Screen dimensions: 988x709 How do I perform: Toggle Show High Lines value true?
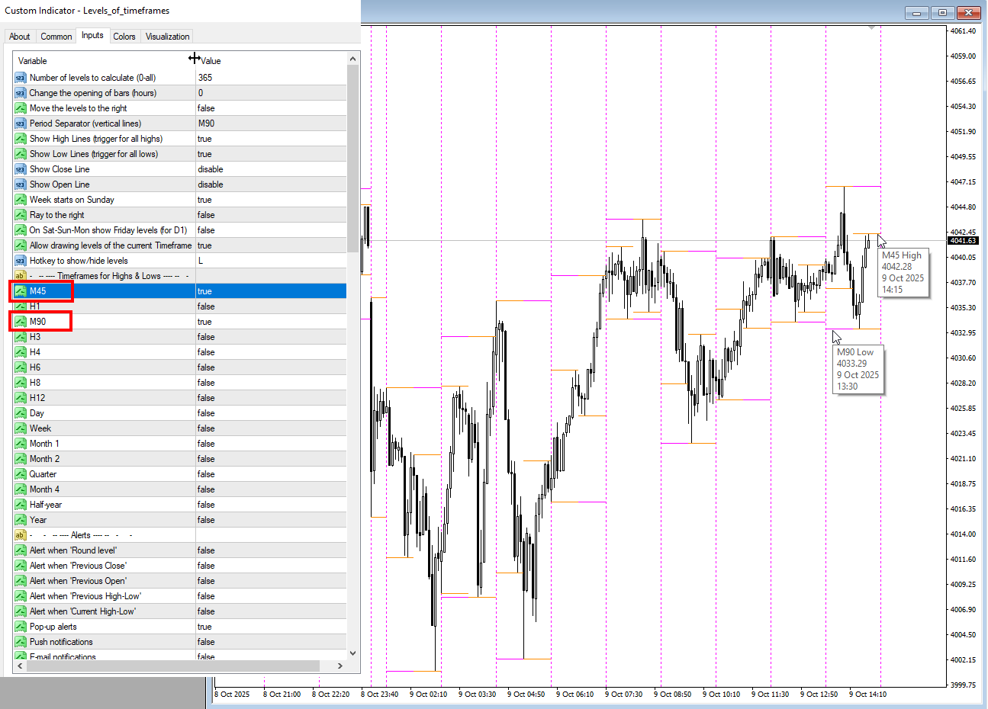pos(271,139)
